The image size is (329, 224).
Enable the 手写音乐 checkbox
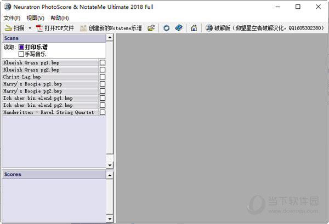coord(21,54)
